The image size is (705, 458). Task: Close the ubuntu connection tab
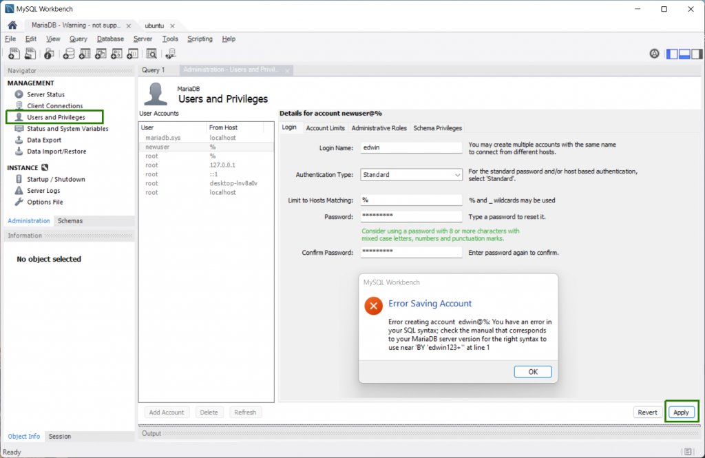click(172, 25)
